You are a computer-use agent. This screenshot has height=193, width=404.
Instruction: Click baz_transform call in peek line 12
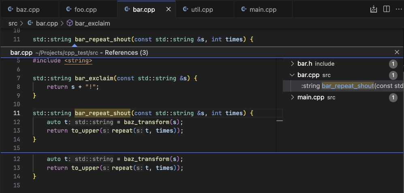(x=146, y=122)
